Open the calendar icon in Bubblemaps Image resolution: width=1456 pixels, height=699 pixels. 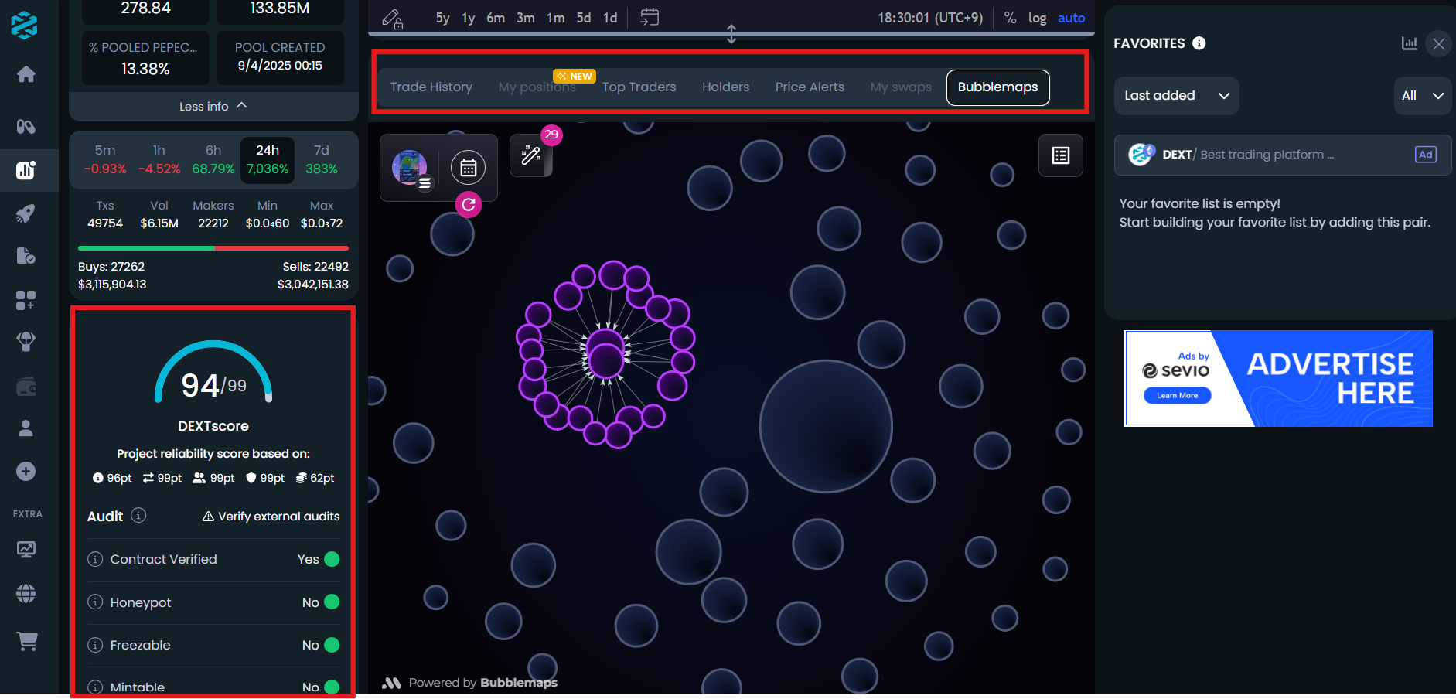(x=468, y=168)
